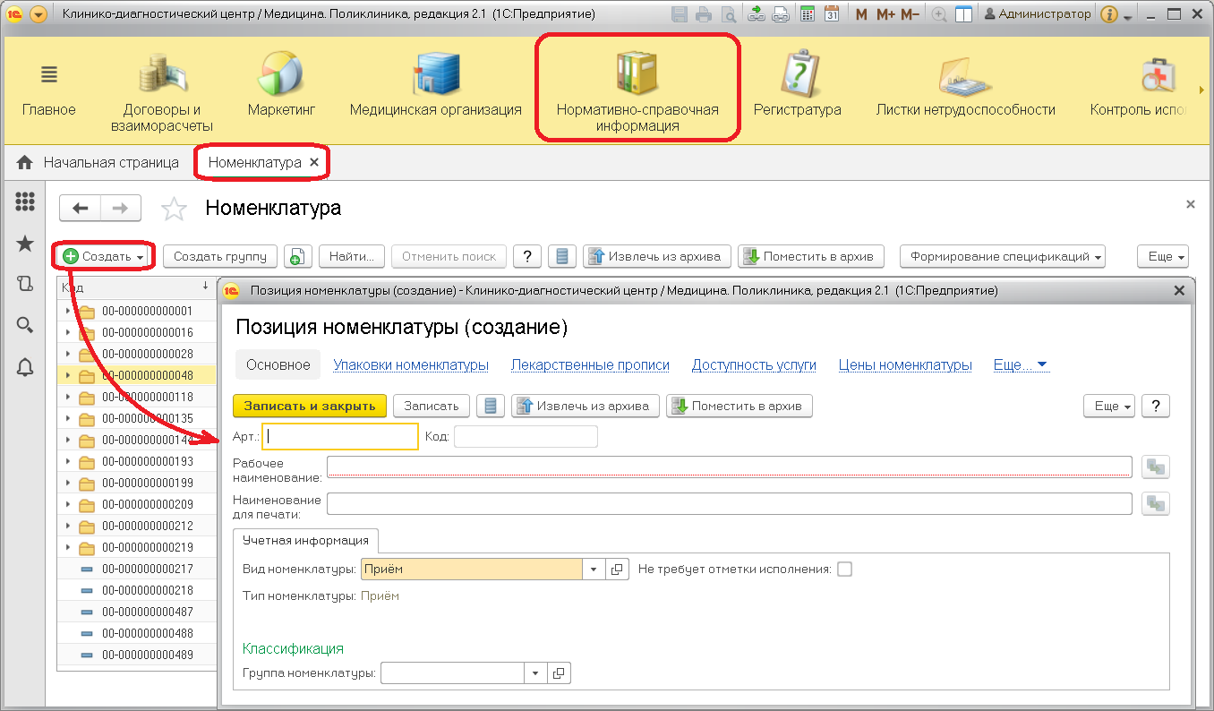The height and width of the screenshot is (711, 1214).
Task: Open the dropdown arrow beside the info icon
Action: pyautogui.click(x=1127, y=16)
